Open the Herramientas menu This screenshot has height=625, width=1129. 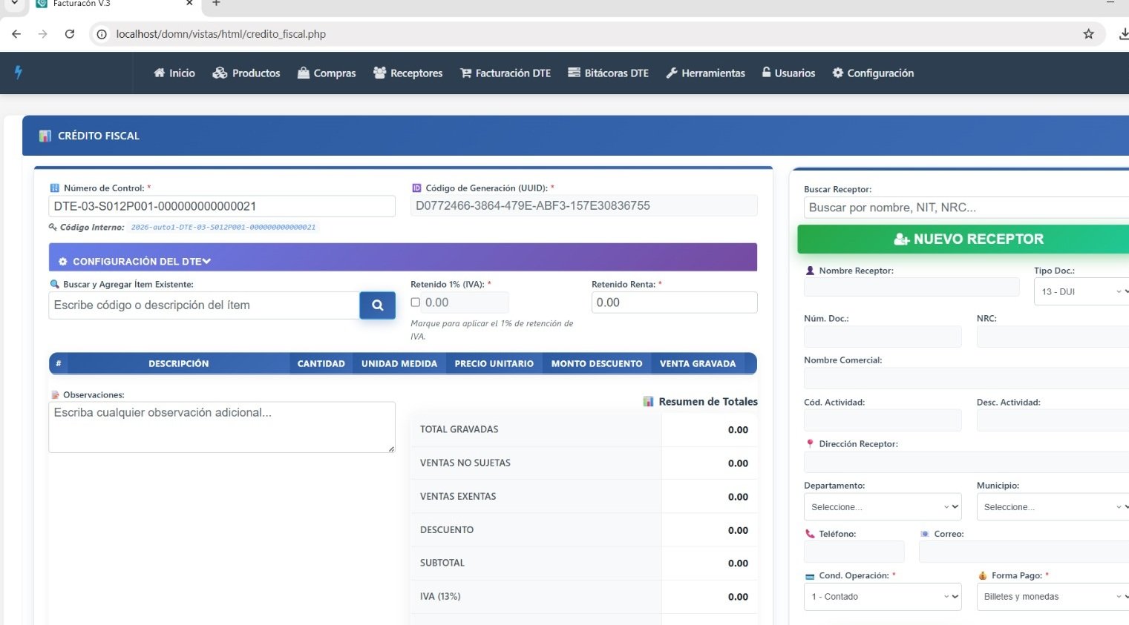click(x=705, y=73)
